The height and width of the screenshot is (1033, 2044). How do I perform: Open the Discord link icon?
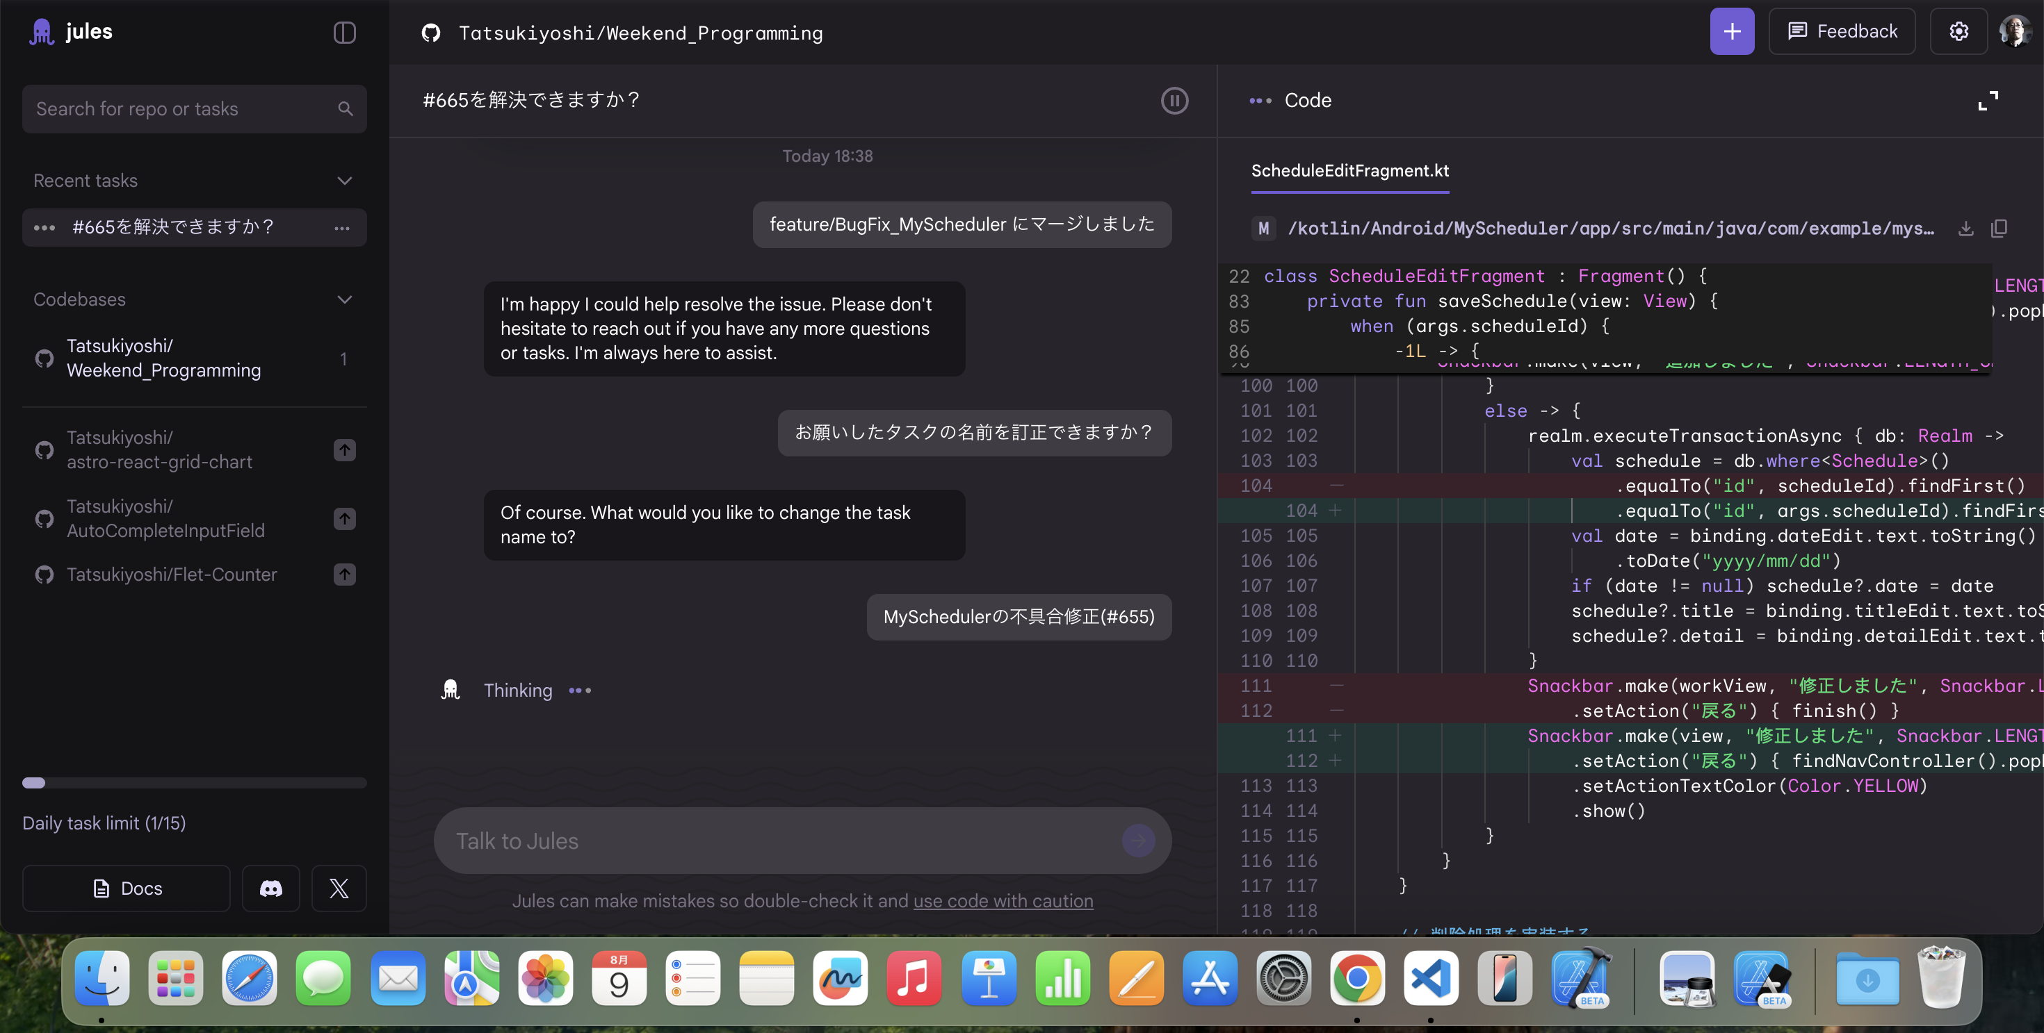tap(270, 889)
